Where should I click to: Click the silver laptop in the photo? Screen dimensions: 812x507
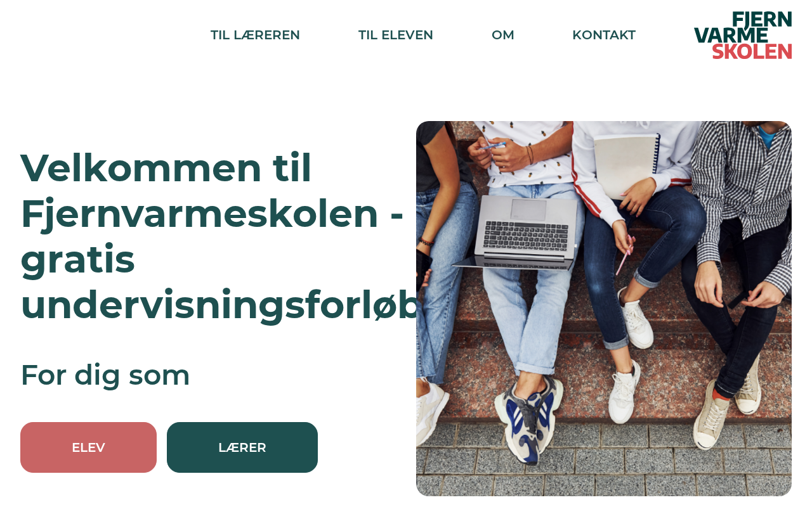click(519, 231)
